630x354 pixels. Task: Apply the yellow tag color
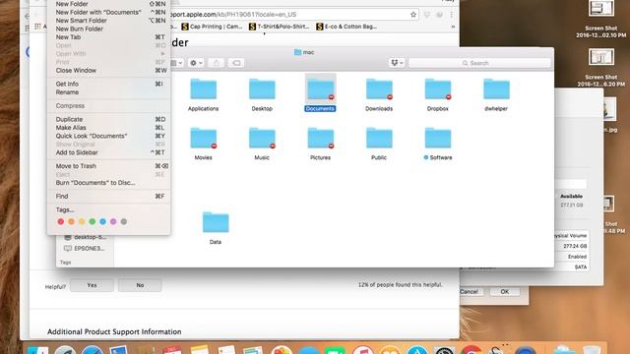82,221
